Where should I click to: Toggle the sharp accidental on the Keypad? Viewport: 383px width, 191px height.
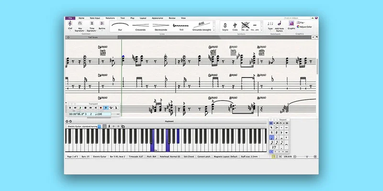pyautogui.click(x=276, y=133)
